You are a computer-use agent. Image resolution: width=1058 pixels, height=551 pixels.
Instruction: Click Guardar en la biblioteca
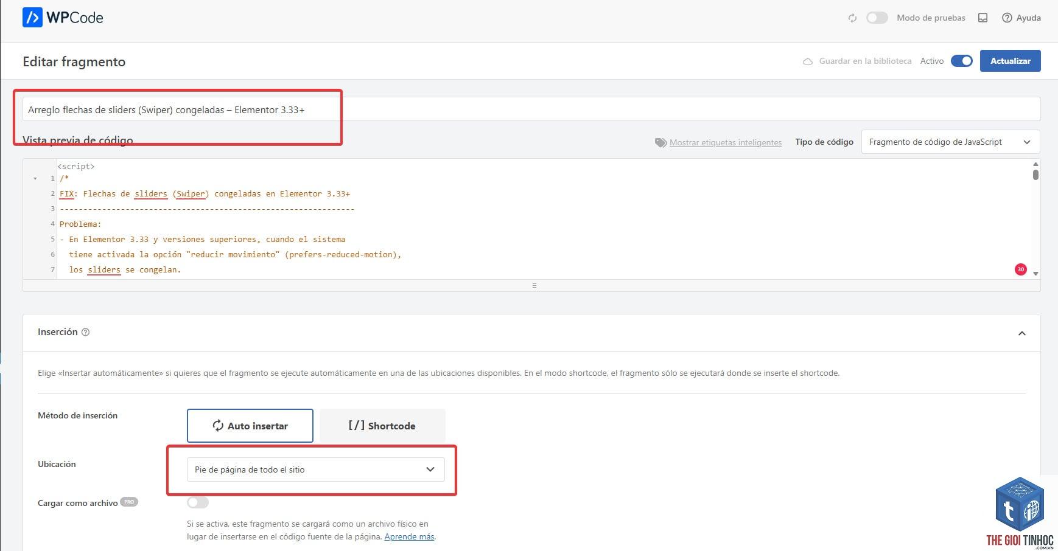click(x=857, y=61)
